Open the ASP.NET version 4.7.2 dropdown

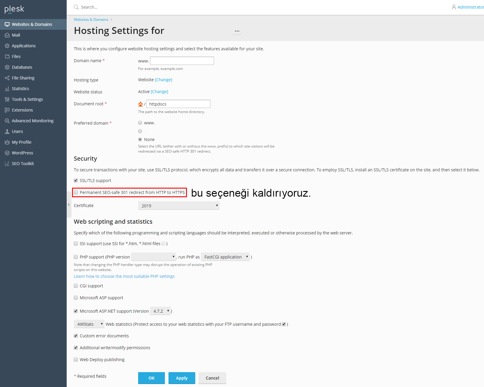pyautogui.click(x=160, y=311)
